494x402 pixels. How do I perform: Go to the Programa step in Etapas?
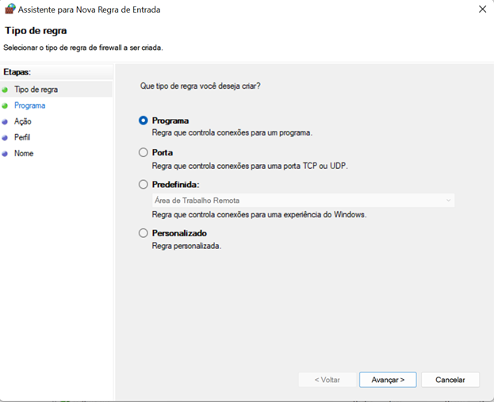pyautogui.click(x=29, y=105)
